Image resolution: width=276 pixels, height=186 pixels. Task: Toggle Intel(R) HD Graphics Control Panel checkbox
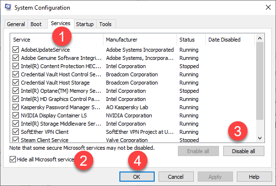coord(15,99)
